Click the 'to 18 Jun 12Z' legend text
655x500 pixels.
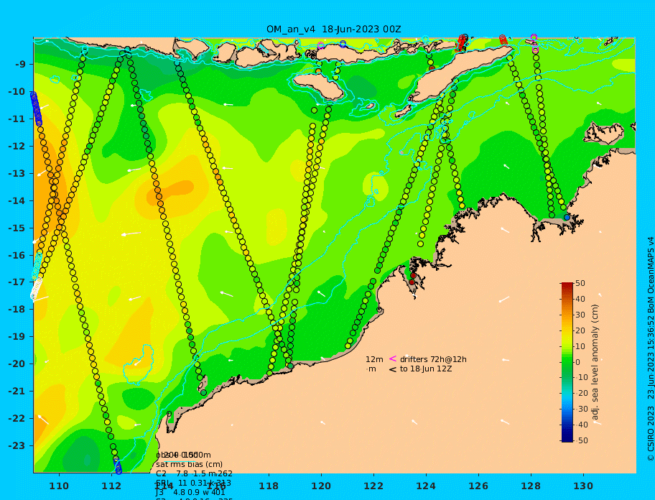click(426, 369)
